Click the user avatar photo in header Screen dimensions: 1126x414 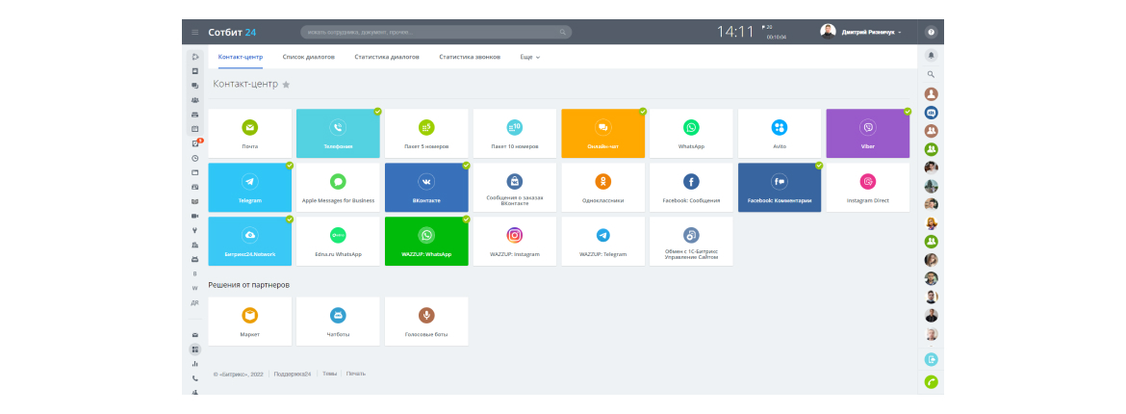tap(828, 32)
